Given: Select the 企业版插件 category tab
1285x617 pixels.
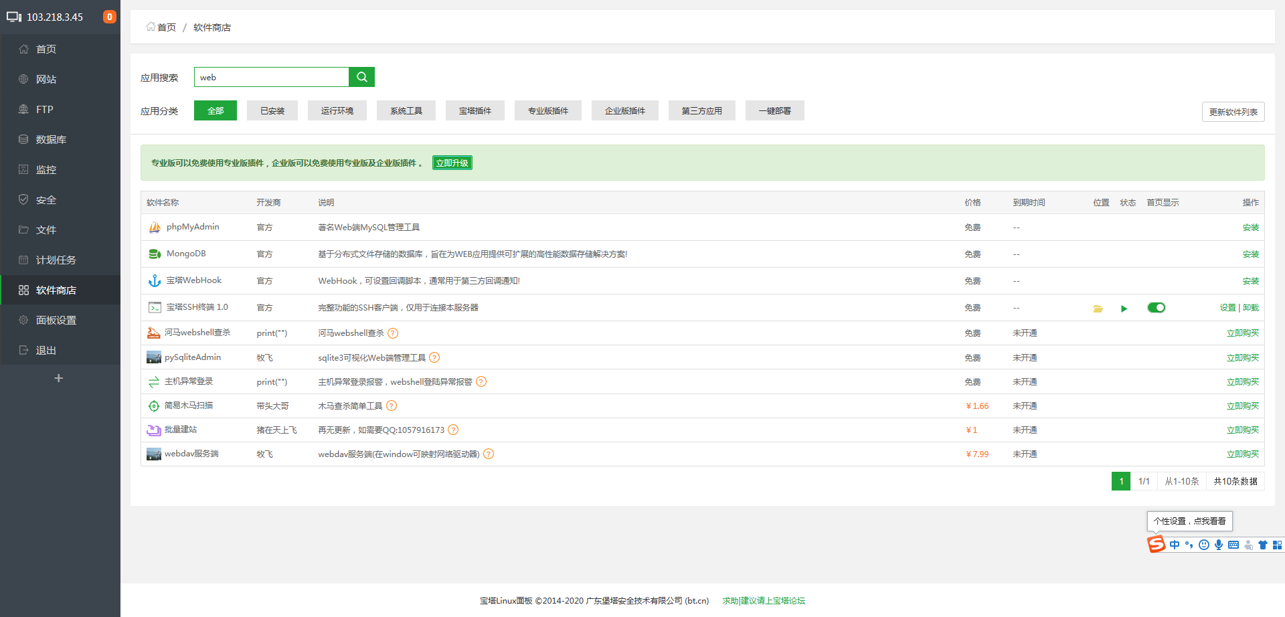Looking at the screenshot, I should click(625, 110).
